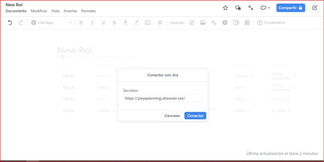Screen dimensions: 324x162
Task: Select the TES-34 row key
Action: click(69, 111)
